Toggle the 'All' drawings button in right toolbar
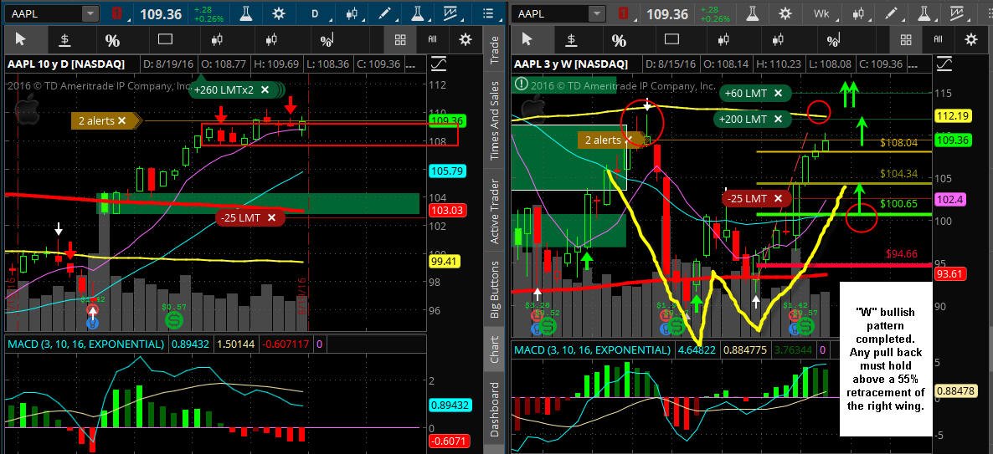Viewport: 993px width, 454px height. point(938,40)
